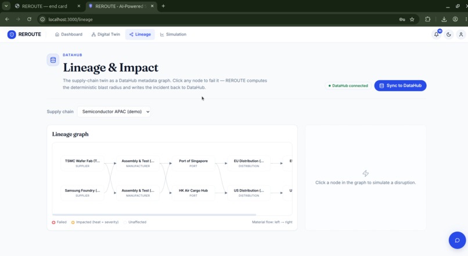468x256 pixels.
Task: Click the DataHub database icon beside title
Action: pos(53,60)
